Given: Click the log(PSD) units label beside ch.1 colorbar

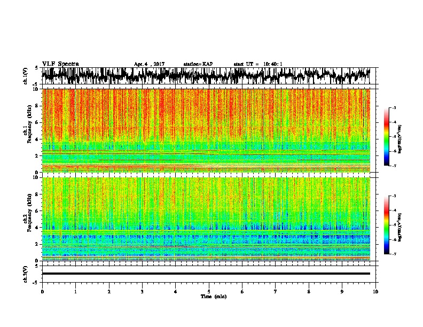Looking at the screenshot, I should tap(399, 139).
